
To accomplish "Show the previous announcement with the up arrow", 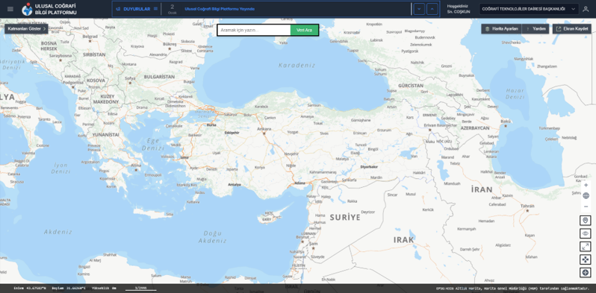I will coord(432,9).
